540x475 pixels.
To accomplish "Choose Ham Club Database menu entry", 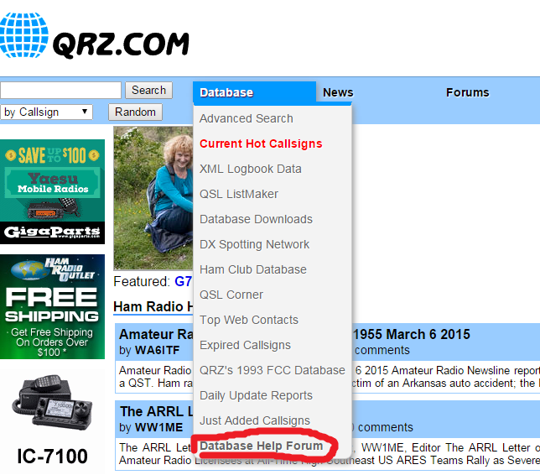I will pos(252,269).
